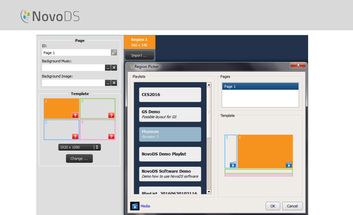The image size is (353, 215).
Task: Select the GS Demo playlist
Action: tap(170, 114)
